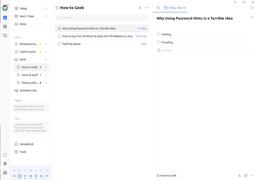257x180 pixels.
Task: Click the sort icon in How-to Geek header
Action: [140, 8]
